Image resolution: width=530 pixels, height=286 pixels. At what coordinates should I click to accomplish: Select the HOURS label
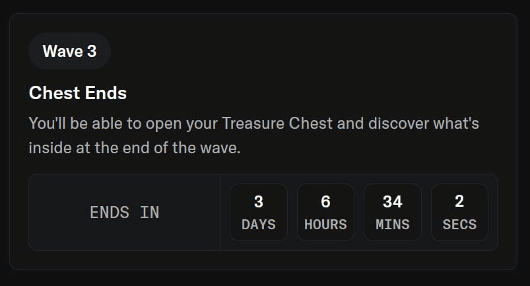tap(325, 225)
